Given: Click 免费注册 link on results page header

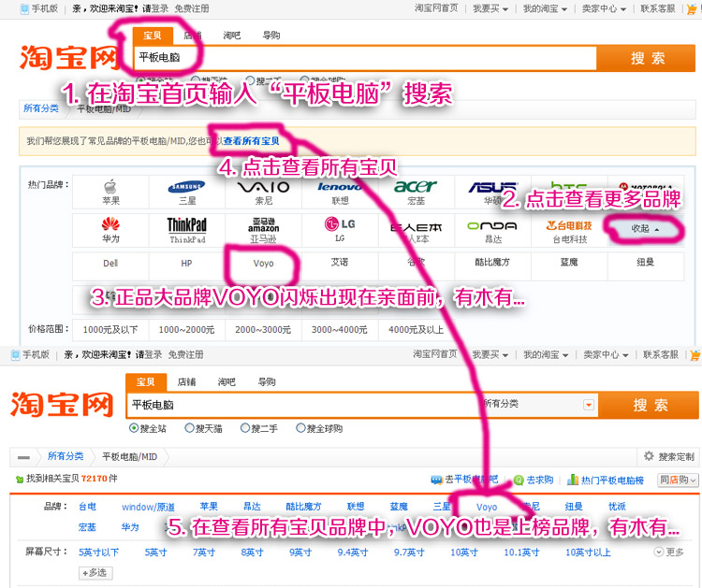Looking at the screenshot, I should [x=185, y=354].
